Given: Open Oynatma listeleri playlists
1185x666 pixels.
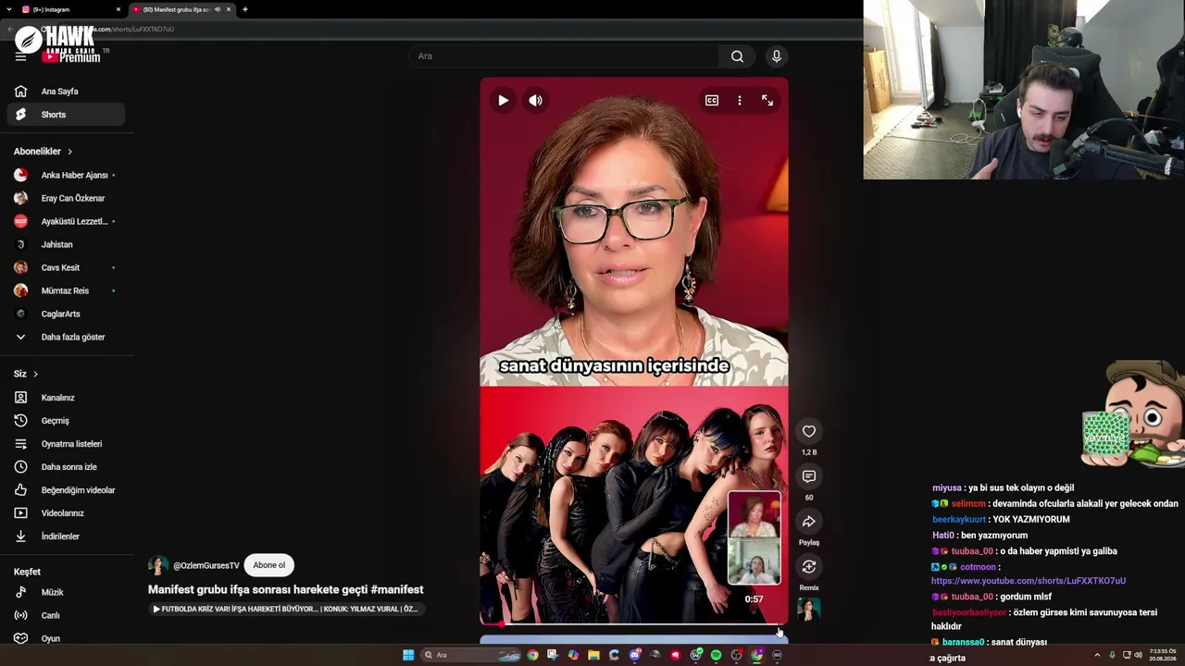Looking at the screenshot, I should click(x=66, y=444).
